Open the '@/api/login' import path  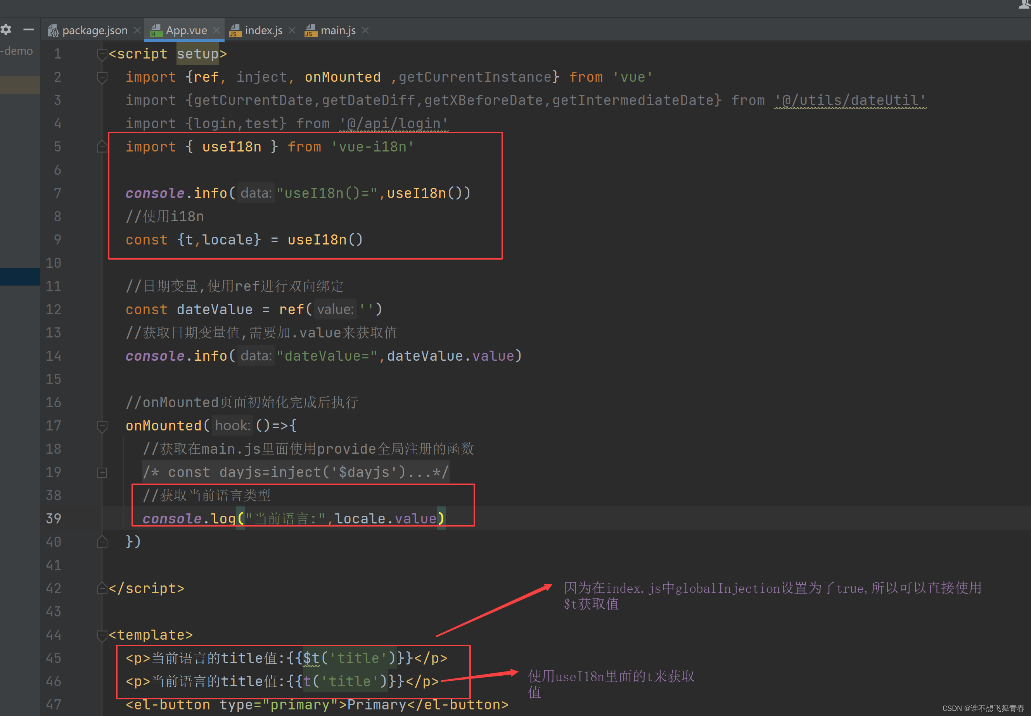[x=394, y=123]
